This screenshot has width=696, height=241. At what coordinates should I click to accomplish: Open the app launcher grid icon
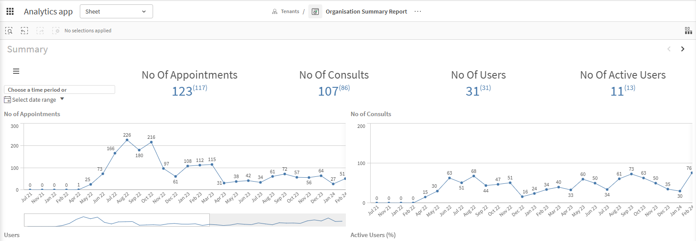pyautogui.click(x=10, y=11)
